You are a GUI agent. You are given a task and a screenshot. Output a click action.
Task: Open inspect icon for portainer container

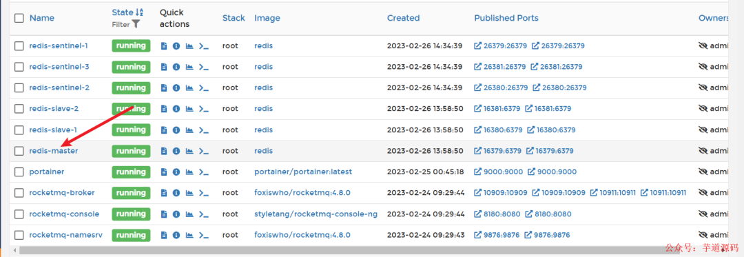[176, 172]
